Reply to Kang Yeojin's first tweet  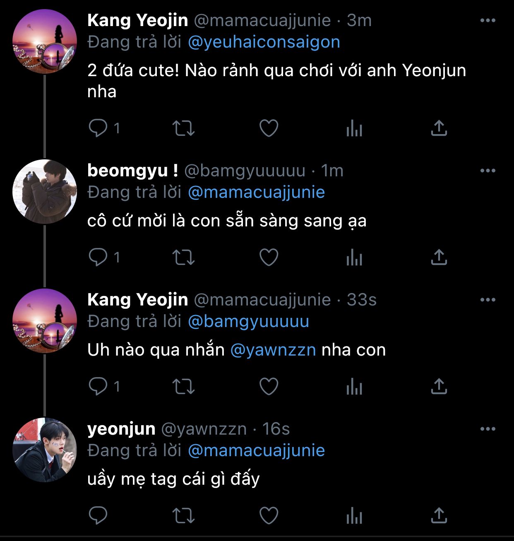[x=98, y=128]
